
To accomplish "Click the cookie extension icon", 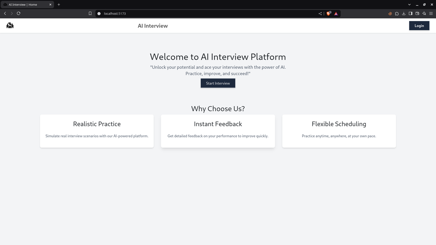I will (x=390, y=14).
